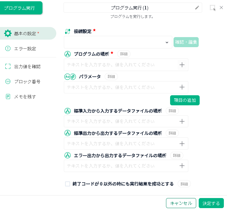This screenshot has width=227, height=210.
Task: Click plus icon in パラメータ field
Action: pyautogui.click(x=182, y=87)
